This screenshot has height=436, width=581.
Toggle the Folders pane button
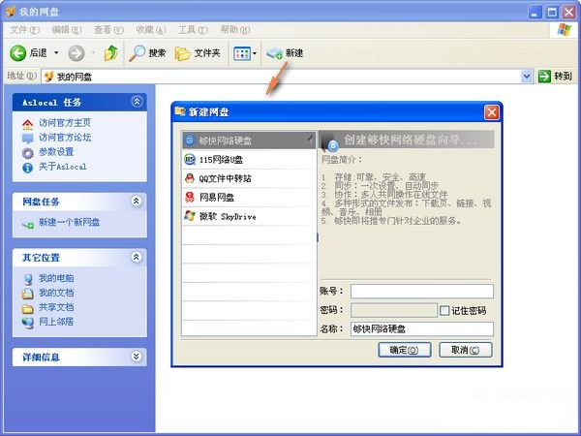198,53
